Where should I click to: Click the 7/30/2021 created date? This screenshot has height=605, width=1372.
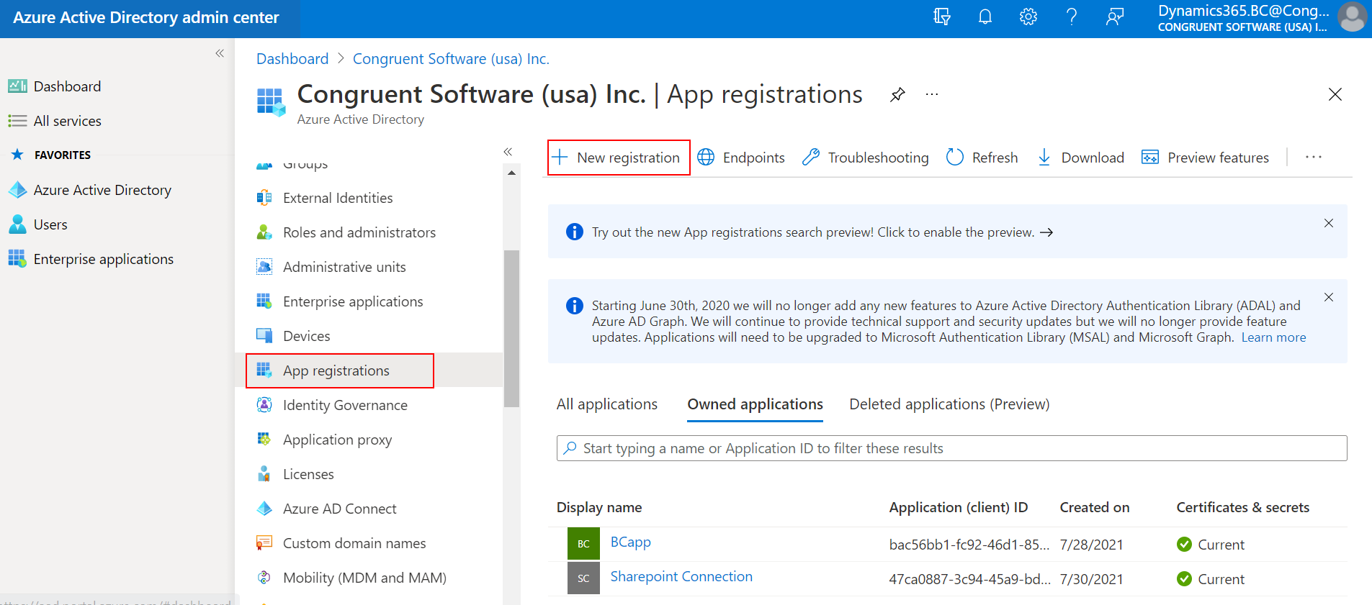tap(1091, 579)
